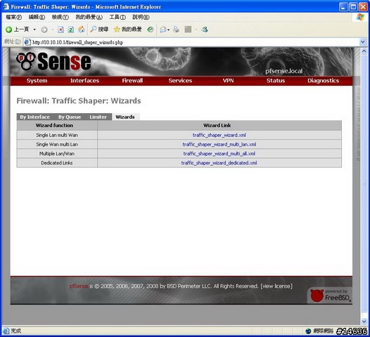Screen dimensions: 370x337
Task: Click the Multiple Lan/Wan cell
Action: coord(57,154)
